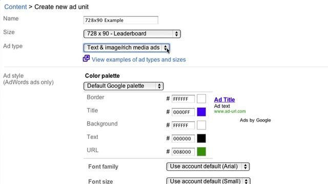Open the Ad type dropdown

127,48
